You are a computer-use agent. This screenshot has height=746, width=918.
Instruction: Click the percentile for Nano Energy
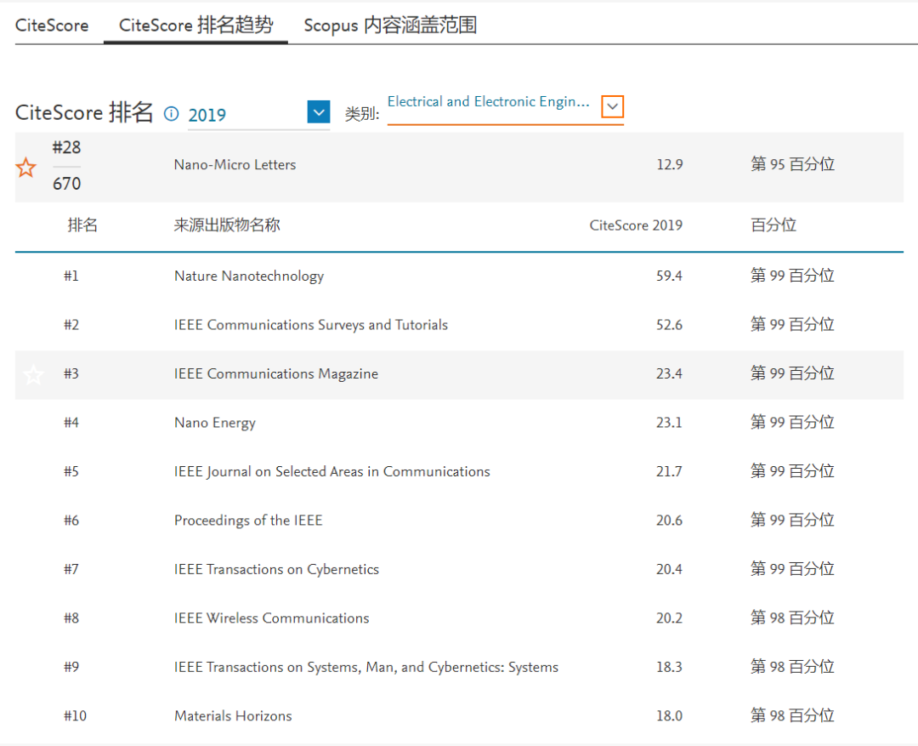(x=793, y=422)
